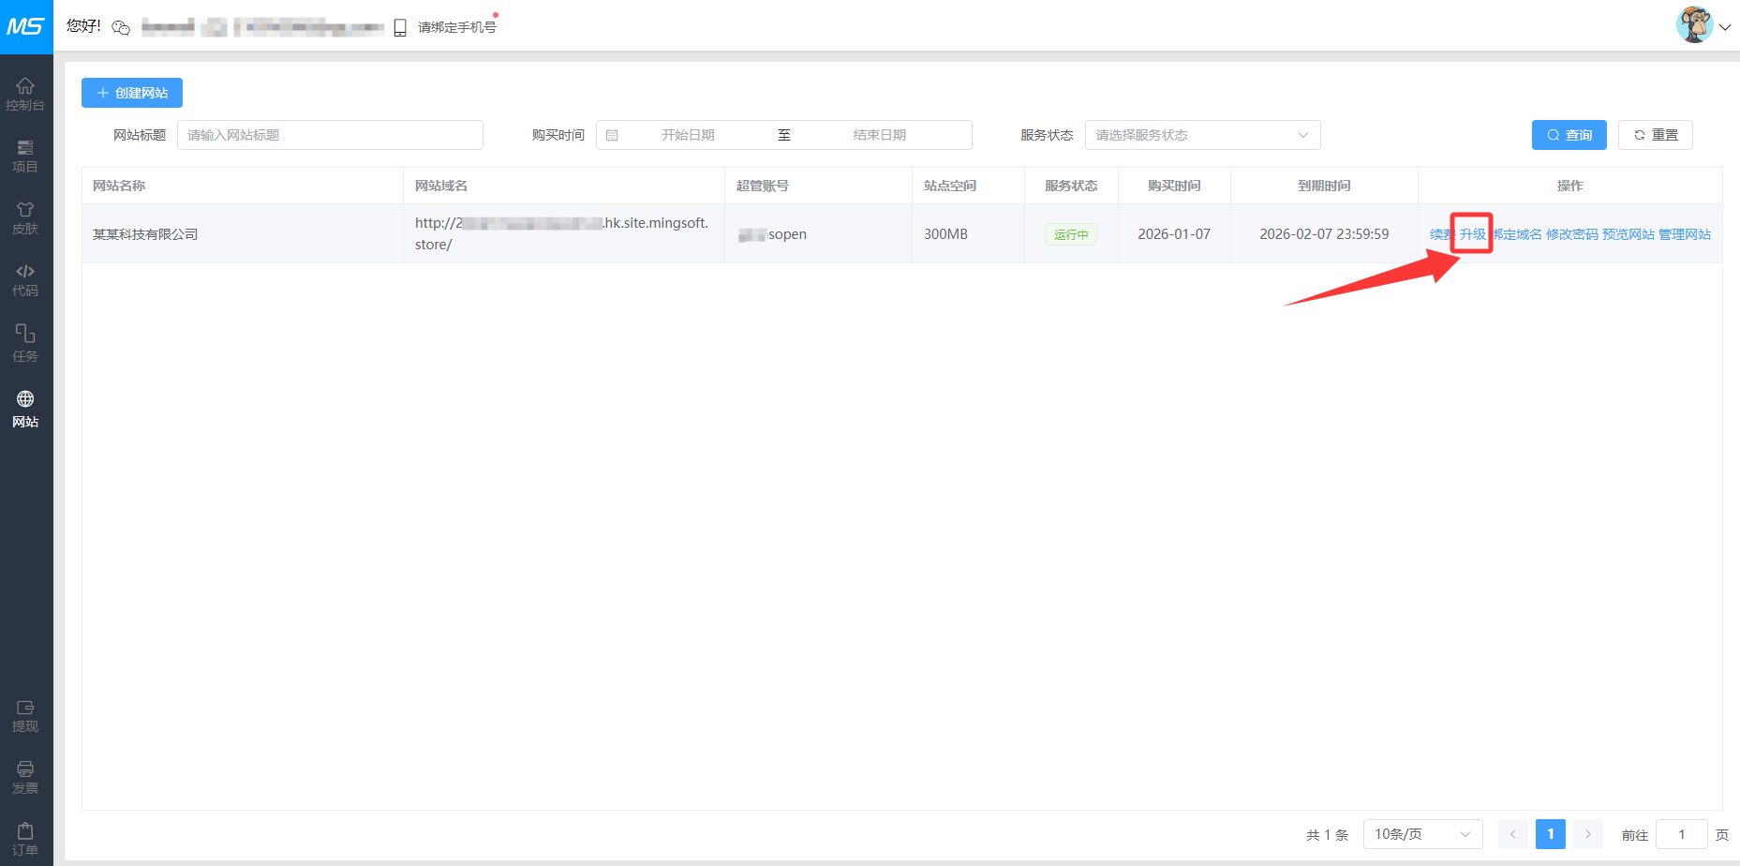This screenshot has height=866, width=1740.
Task: Select the 任务 tasks sidebar icon
Action: [x=25, y=343]
